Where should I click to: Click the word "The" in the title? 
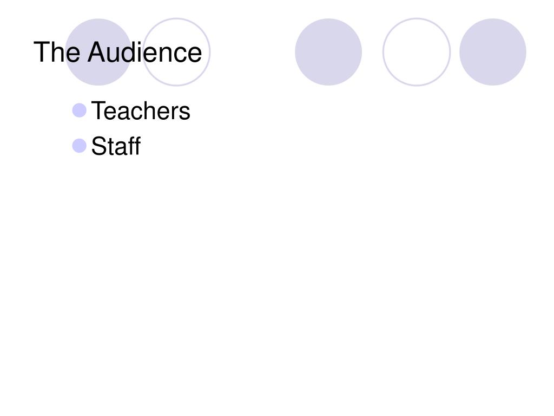pyautogui.click(x=57, y=52)
